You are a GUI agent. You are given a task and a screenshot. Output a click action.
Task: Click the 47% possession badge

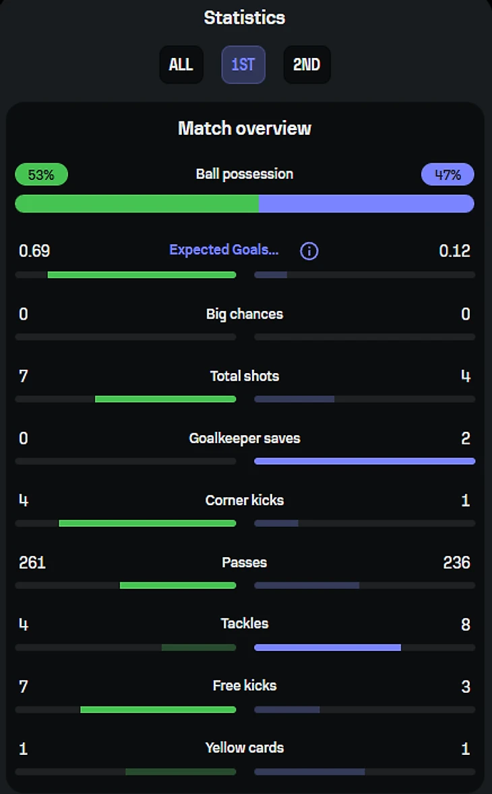click(x=448, y=175)
